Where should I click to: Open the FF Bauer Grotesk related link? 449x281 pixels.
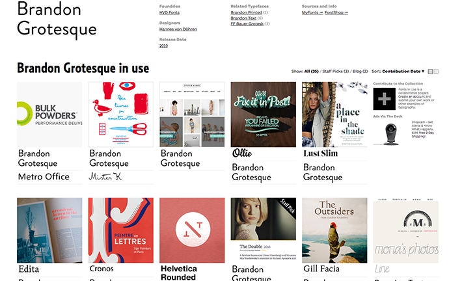click(247, 24)
